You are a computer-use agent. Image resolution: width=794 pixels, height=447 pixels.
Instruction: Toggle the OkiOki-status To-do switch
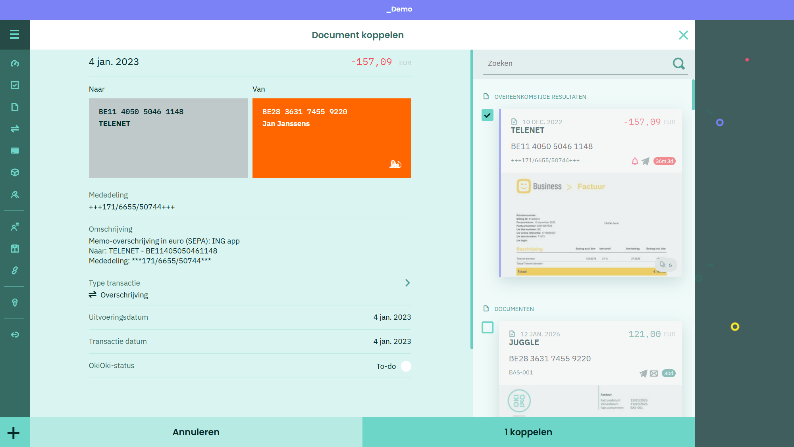(x=406, y=366)
